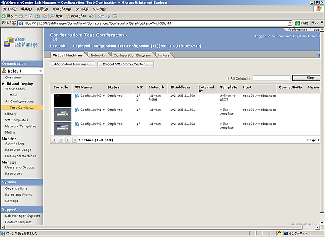This screenshot has height=237, width=325.
Task: Click the filter text input field
Action: click(271, 78)
